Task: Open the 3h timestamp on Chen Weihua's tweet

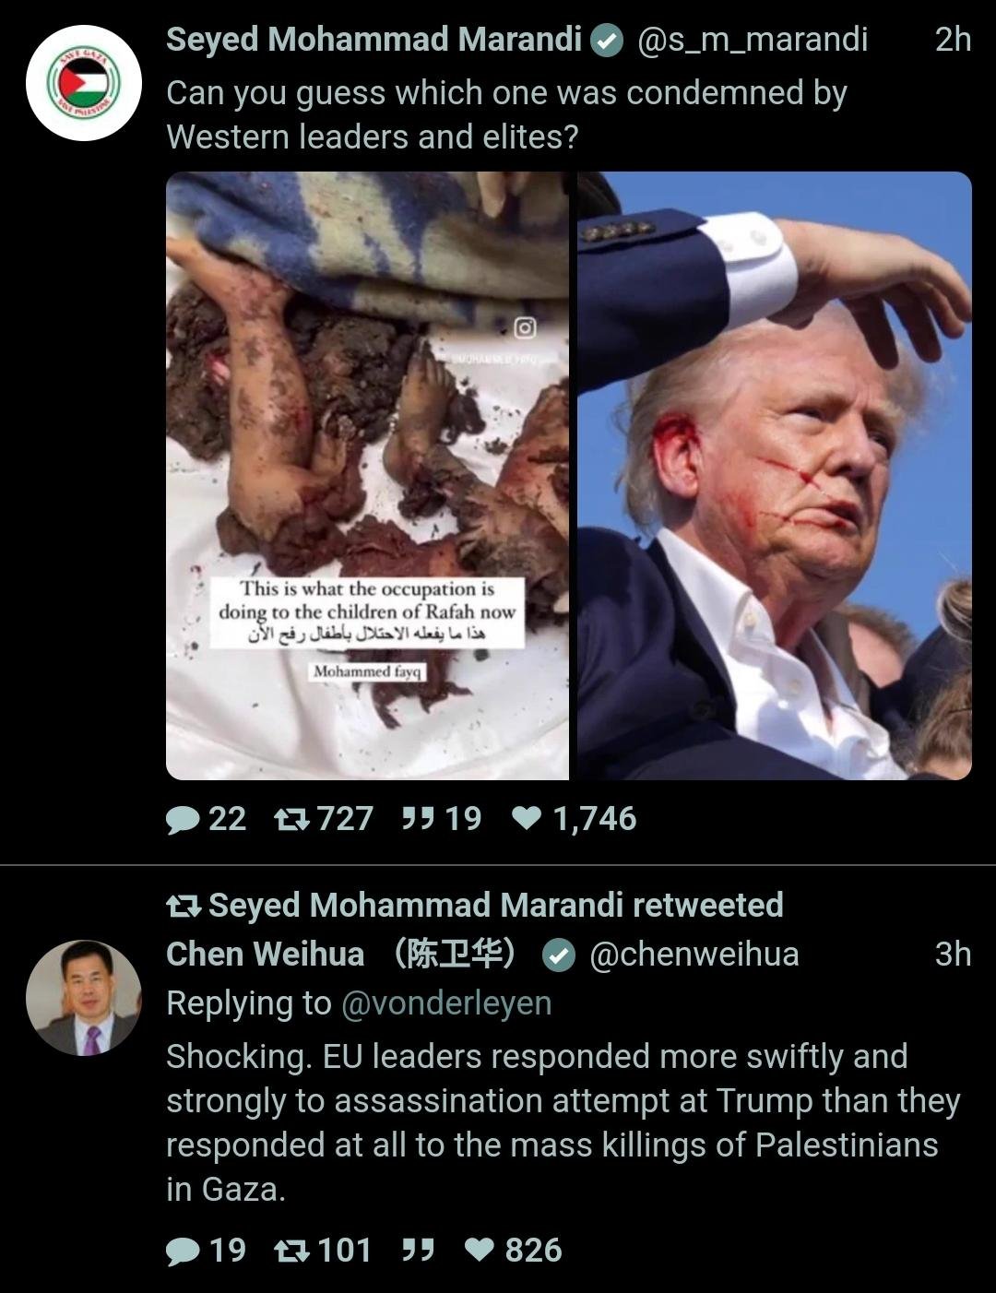Action: coord(953,954)
